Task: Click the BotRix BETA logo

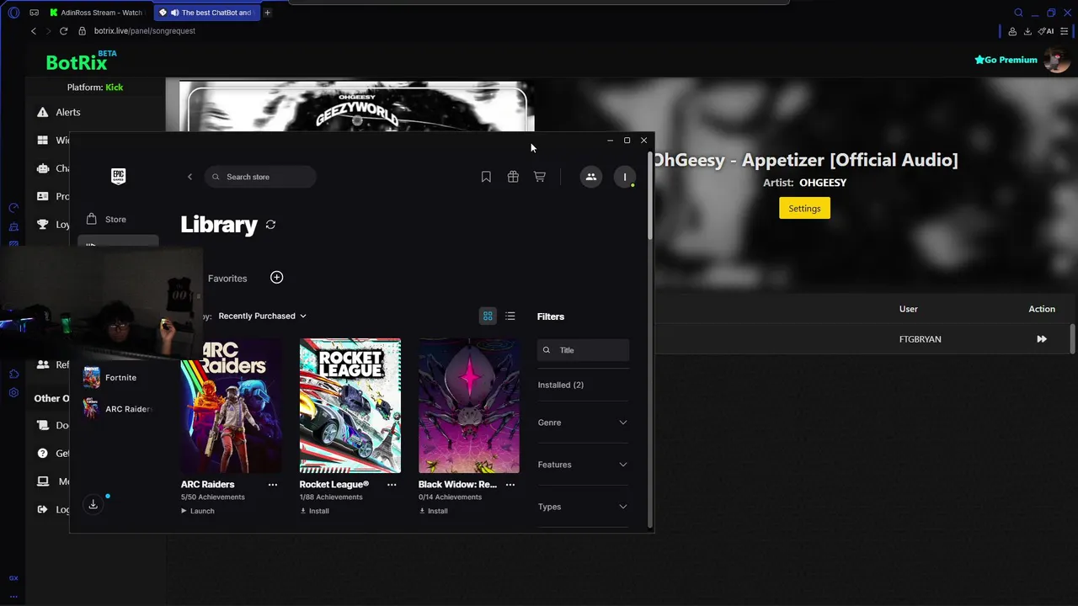Action: point(81,61)
